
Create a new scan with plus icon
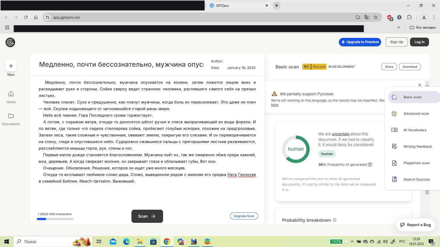point(11,66)
